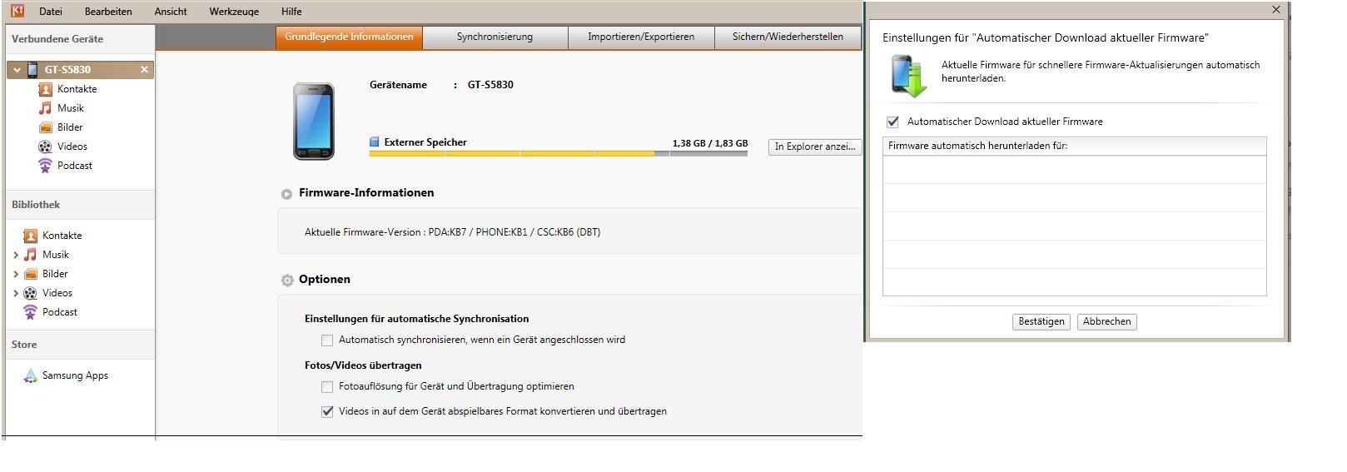Click the 1,38 GB / 1,83 GB storage value

coord(710,143)
